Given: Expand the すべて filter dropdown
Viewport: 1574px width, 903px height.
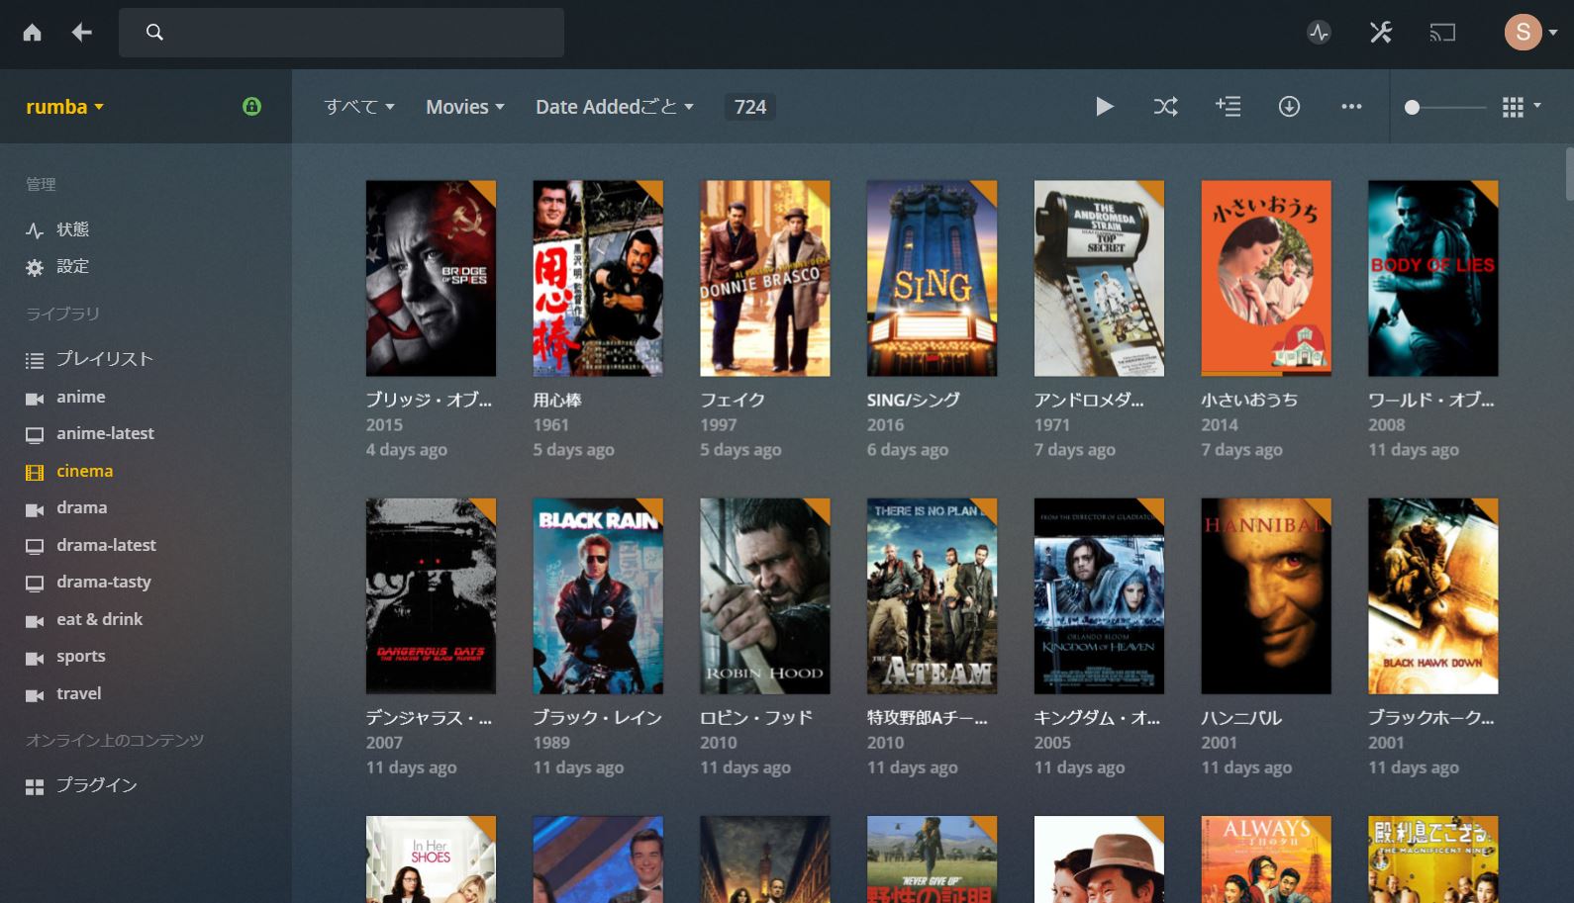Looking at the screenshot, I should click(359, 107).
